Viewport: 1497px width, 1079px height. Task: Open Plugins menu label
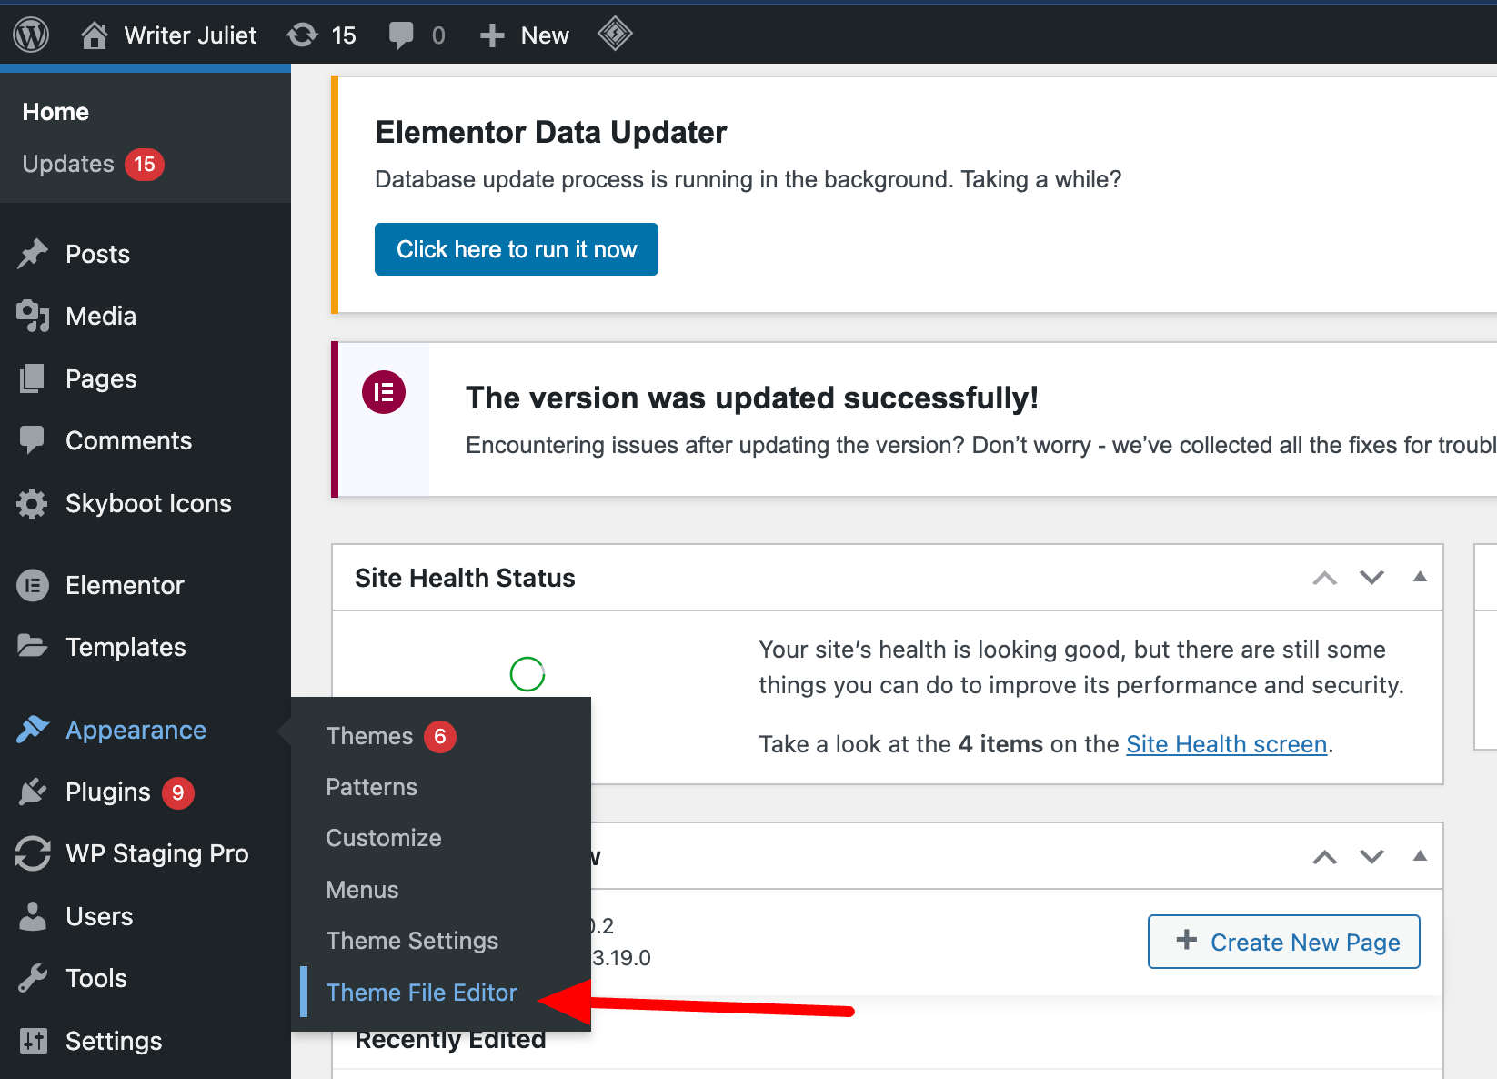pos(107,792)
